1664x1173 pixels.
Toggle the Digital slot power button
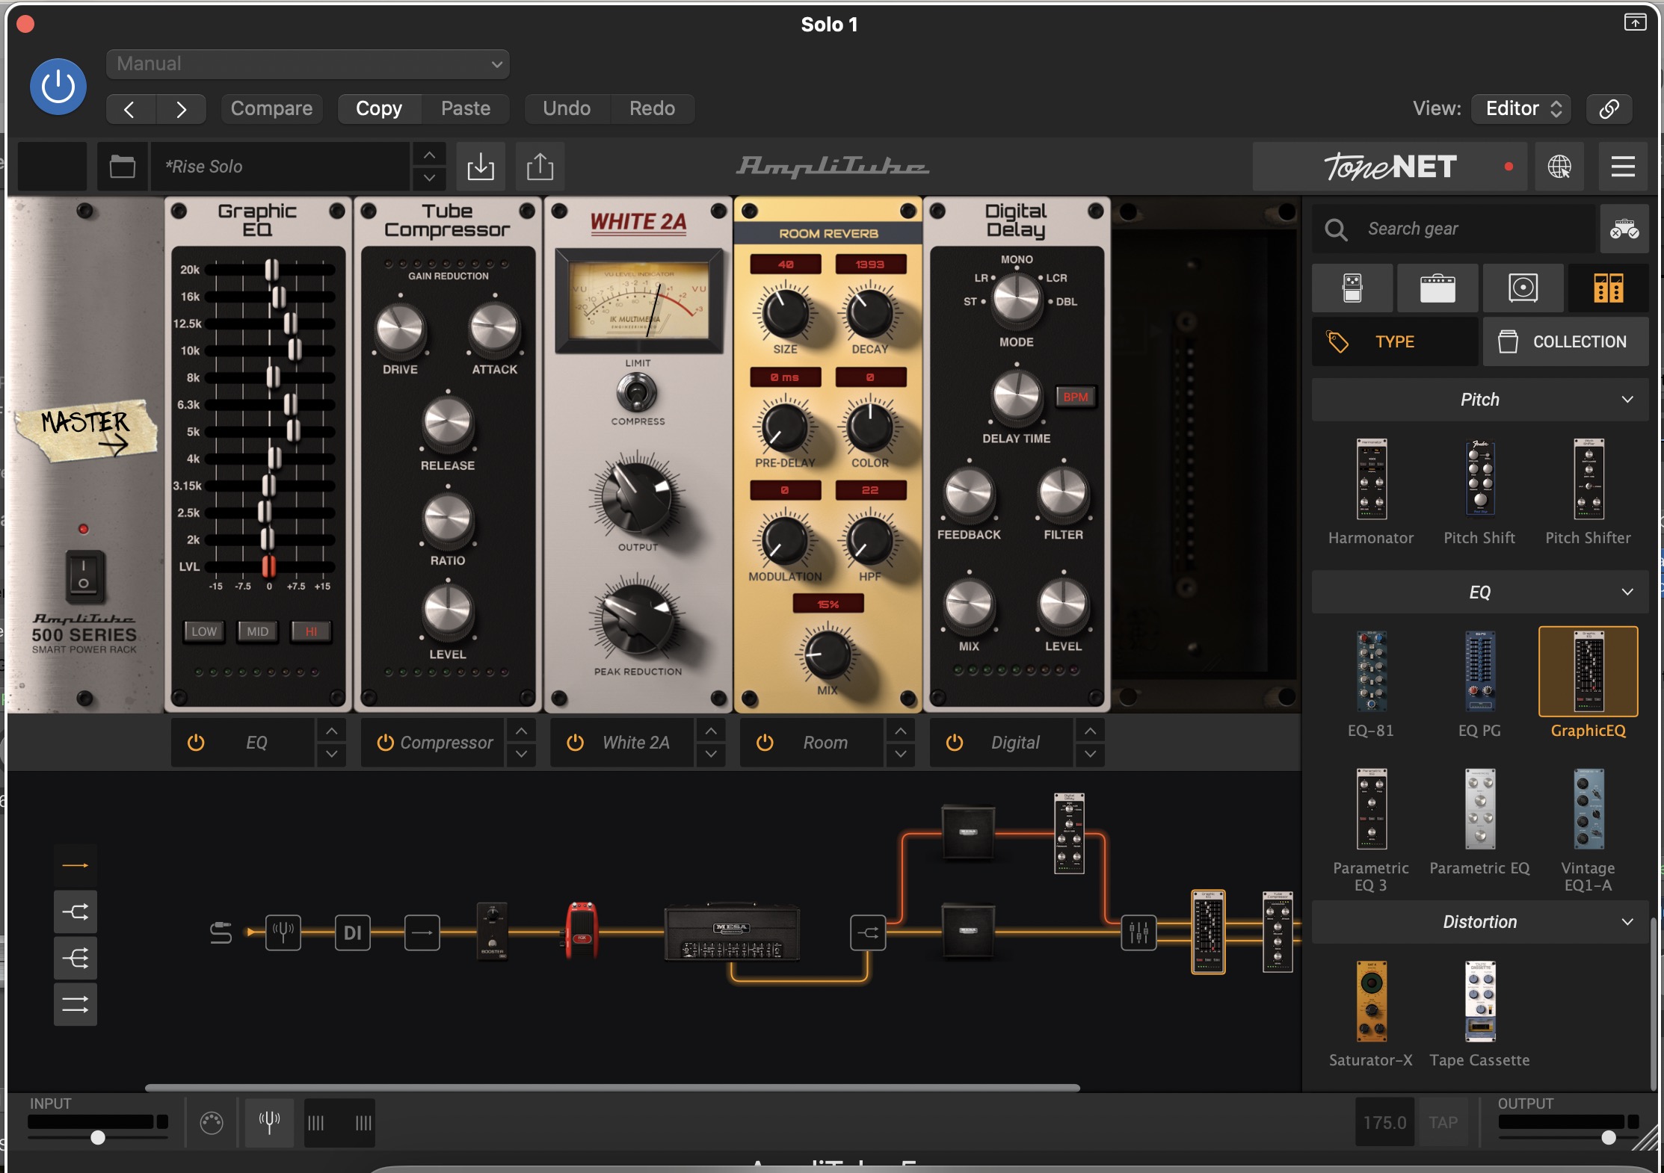[955, 743]
